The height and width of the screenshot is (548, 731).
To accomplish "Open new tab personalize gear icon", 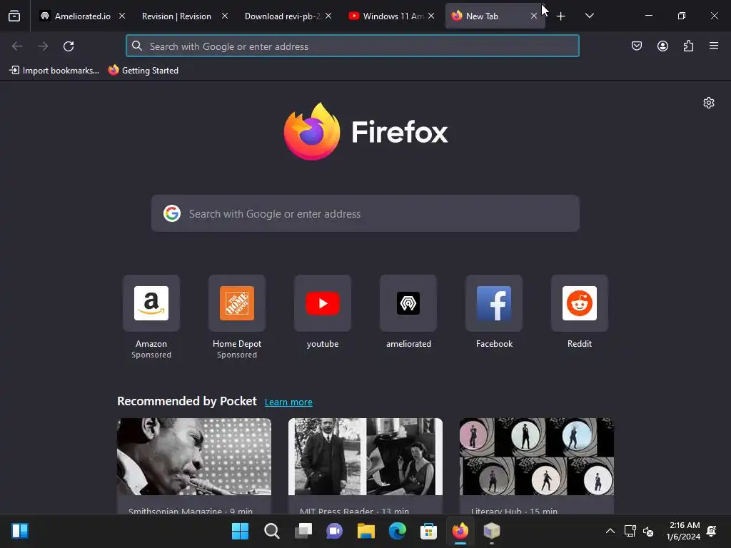I will pyautogui.click(x=709, y=103).
